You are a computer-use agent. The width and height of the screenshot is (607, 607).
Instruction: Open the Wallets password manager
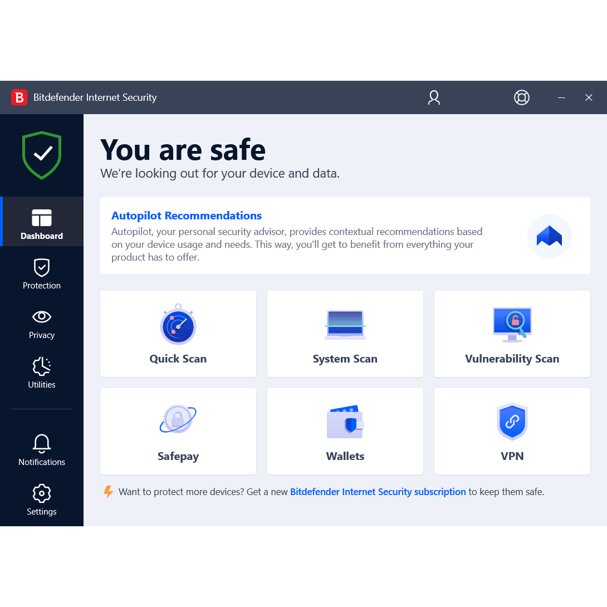pyautogui.click(x=345, y=431)
